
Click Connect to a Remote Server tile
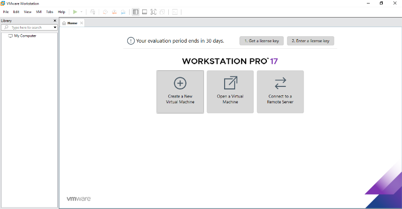click(280, 92)
